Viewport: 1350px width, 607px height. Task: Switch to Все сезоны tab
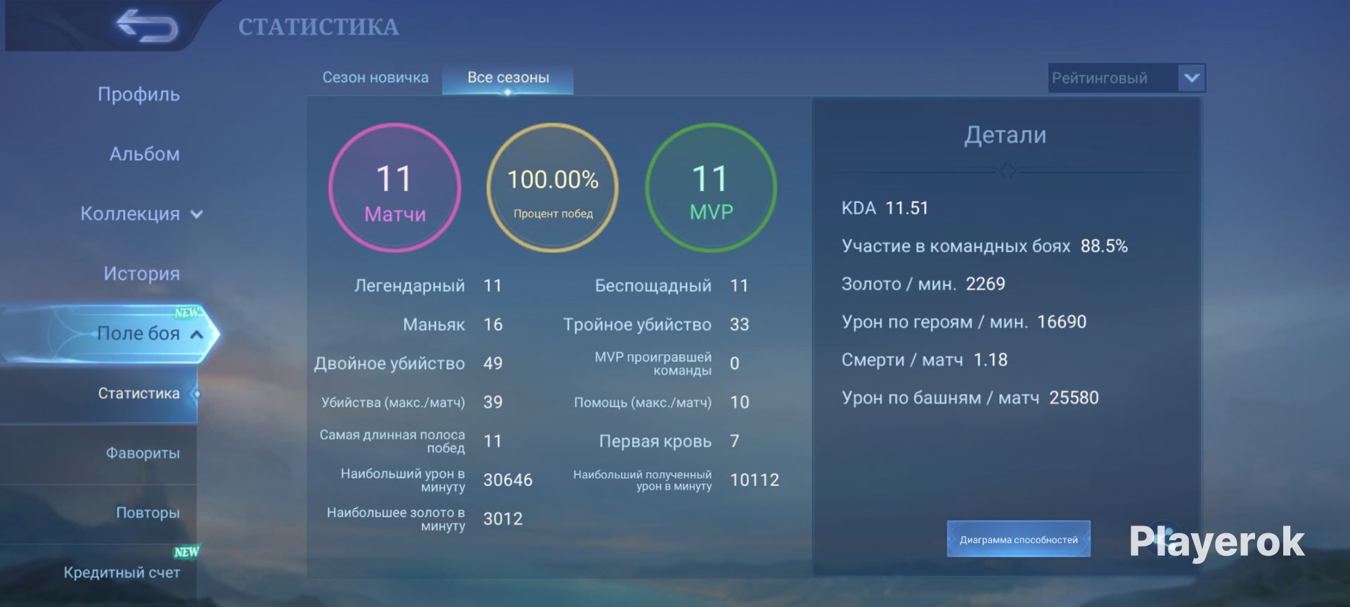tap(508, 78)
